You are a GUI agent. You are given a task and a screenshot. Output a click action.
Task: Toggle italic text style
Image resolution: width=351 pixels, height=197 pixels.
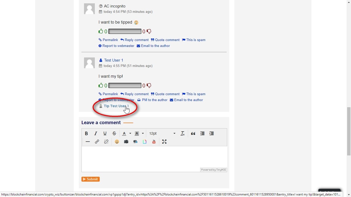pyautogui.click(x=96, y=133)
